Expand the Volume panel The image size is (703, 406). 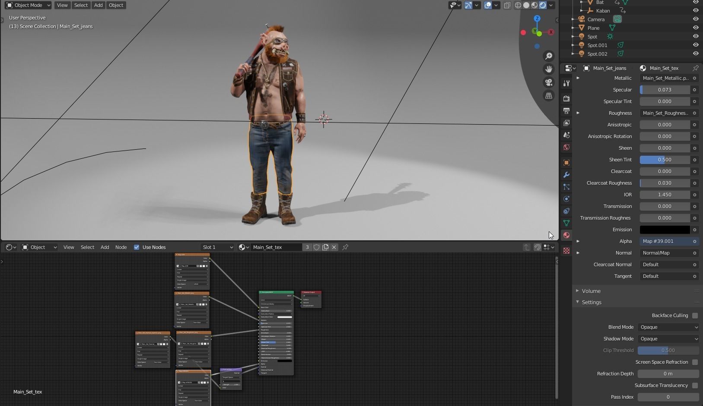[591, 291]
